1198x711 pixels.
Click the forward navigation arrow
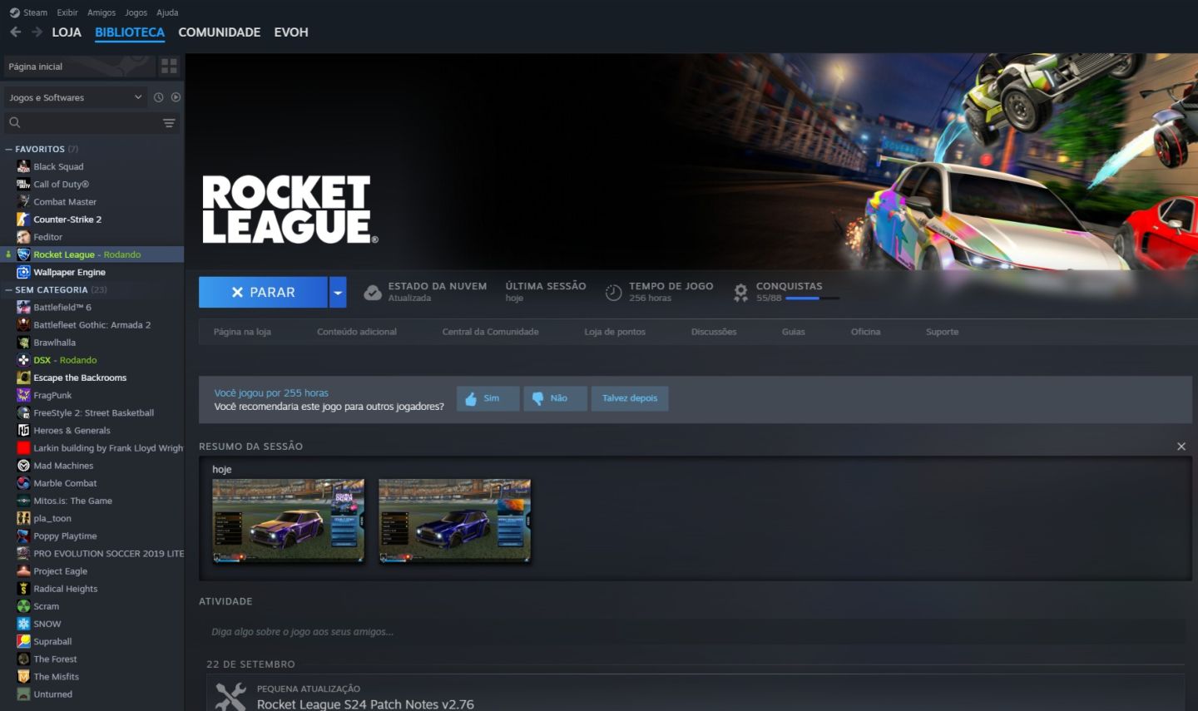(x=37, y=32)
